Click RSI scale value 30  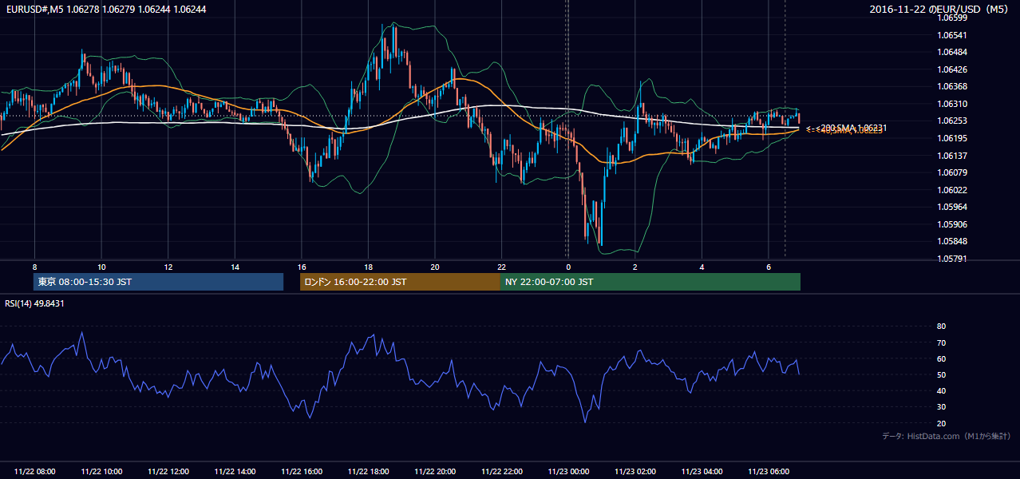click(x=942, y=406)
